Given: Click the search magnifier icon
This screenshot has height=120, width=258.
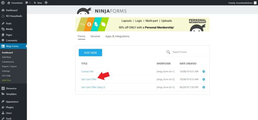Looking at the screenshot, I should tap(168, 52).
